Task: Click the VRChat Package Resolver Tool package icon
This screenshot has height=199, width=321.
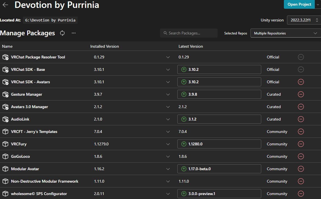Action: [5, 57]
